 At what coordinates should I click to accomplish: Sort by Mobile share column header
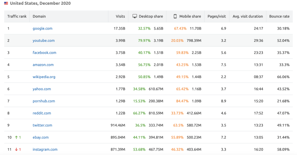tap(190, 16)
